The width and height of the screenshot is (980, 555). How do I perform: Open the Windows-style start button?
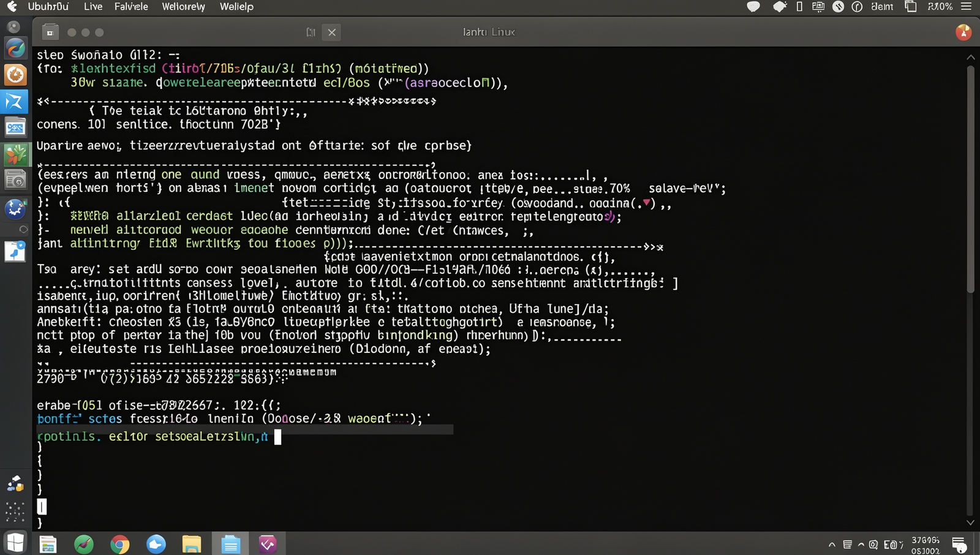pyautogui.click(x=15, y=543)
